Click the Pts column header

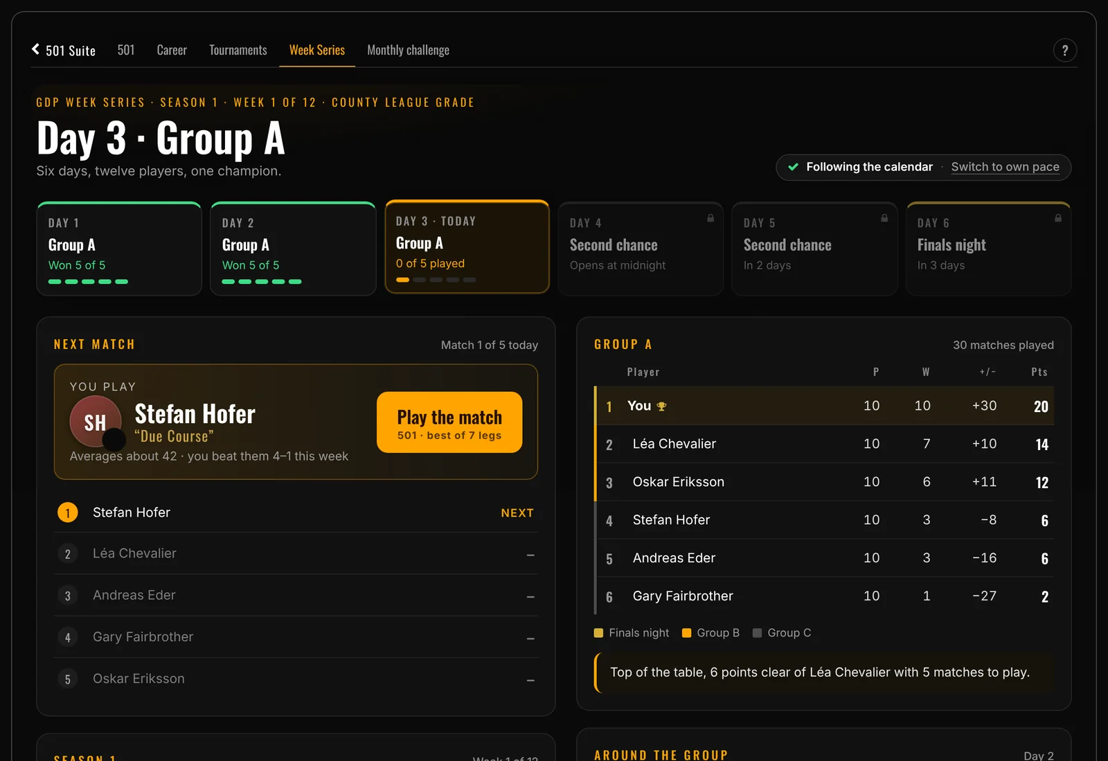tap(1039, 372)
